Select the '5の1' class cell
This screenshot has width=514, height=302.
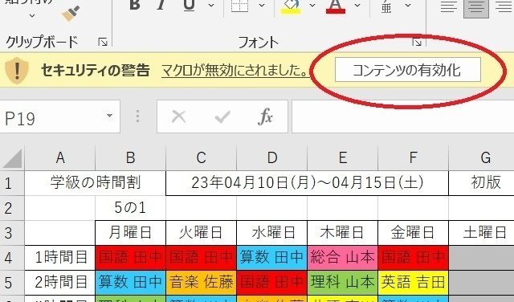pyautogui.click(x=130, y=208)
